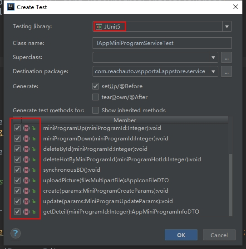
Task: Click method icon for miniProgramUp
Action: [26, 128]
